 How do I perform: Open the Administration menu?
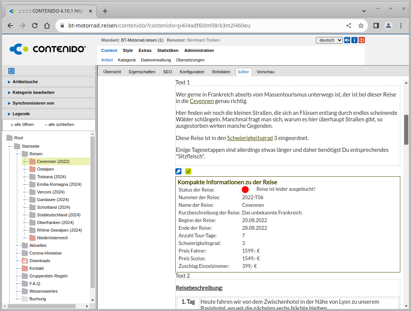click(199, 50)
